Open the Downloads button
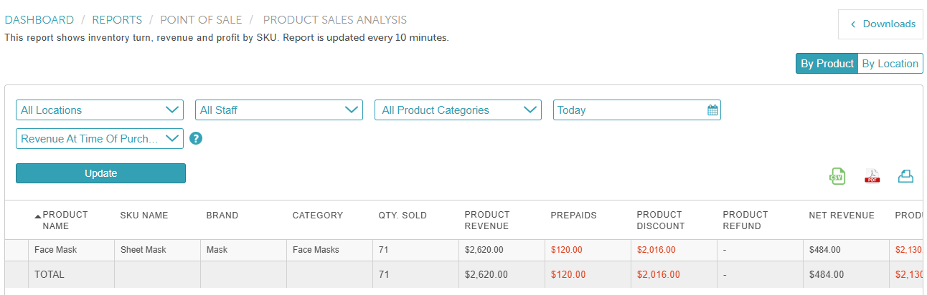This screenshot has height=295, width=927. click(882, 24)
